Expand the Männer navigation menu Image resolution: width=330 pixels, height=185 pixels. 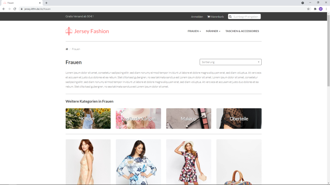[x=213, y=31]
